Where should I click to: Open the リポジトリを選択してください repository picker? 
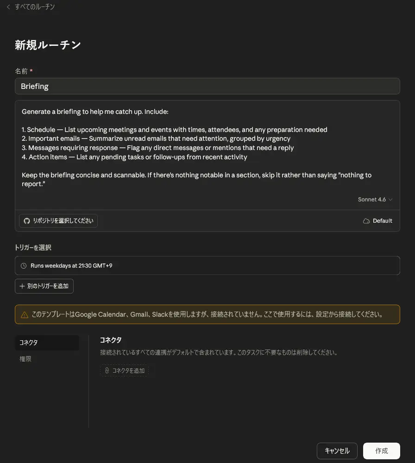(58, 221)
